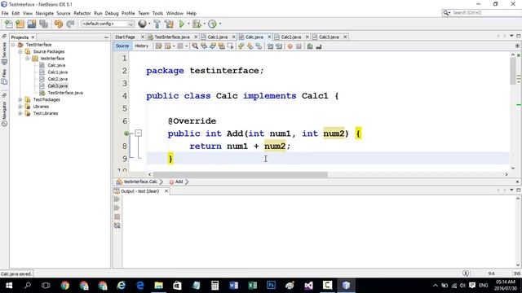Click the Stop icon in Output panel
Image resolution: width=522 pixels, height=293 pixels.
tap(117, 216)
